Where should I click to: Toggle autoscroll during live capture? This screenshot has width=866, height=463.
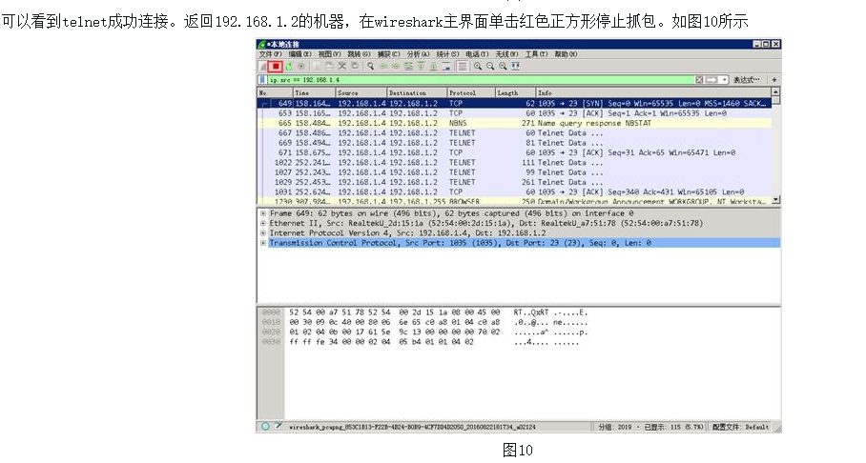[x=445, y=67]
